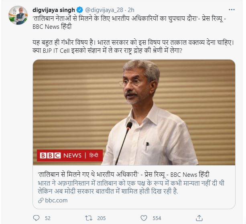
Task: Click the BBC NEWS हिन्दी red logo banner
Action: [x=70, y=155]
